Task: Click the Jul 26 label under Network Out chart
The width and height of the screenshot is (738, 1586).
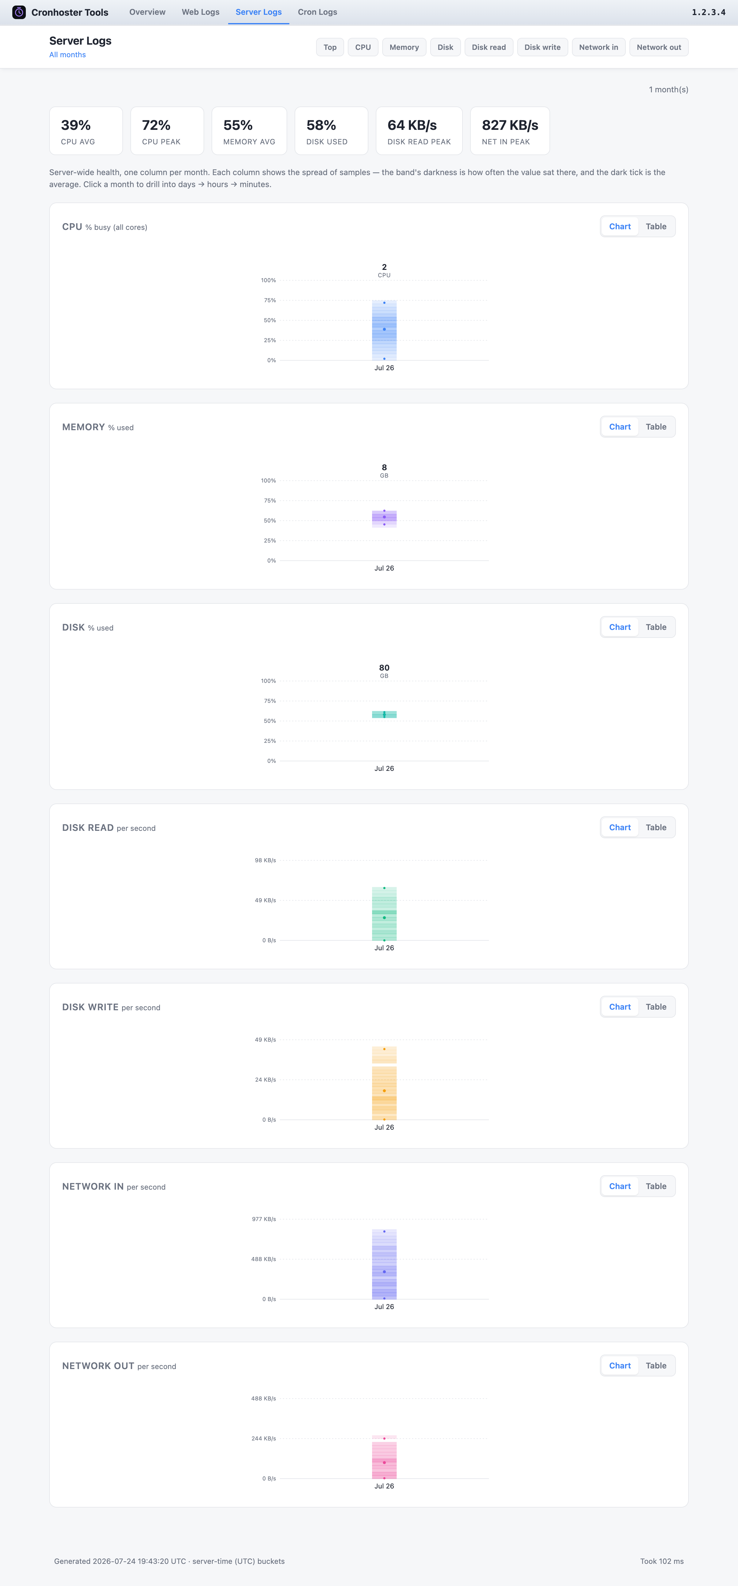Action: (384, 1486)
